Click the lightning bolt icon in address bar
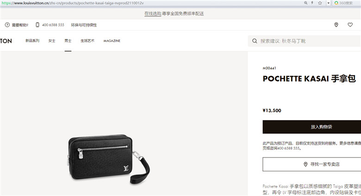This screenshot has height=196, width=361. coord(312,3)
